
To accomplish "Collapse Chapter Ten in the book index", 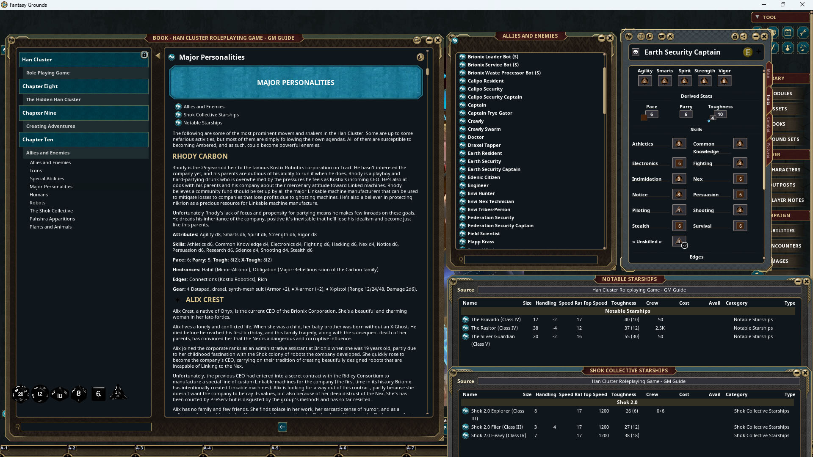I will [83, 140].
